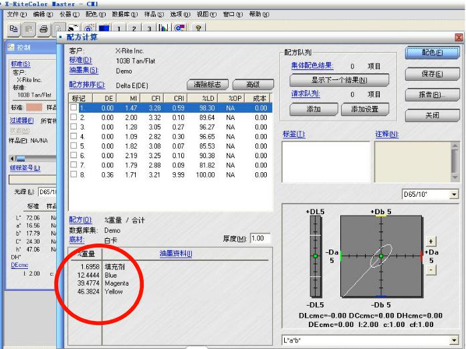
Task: Check the box for formula row 2
Action: tap(74, 117)
